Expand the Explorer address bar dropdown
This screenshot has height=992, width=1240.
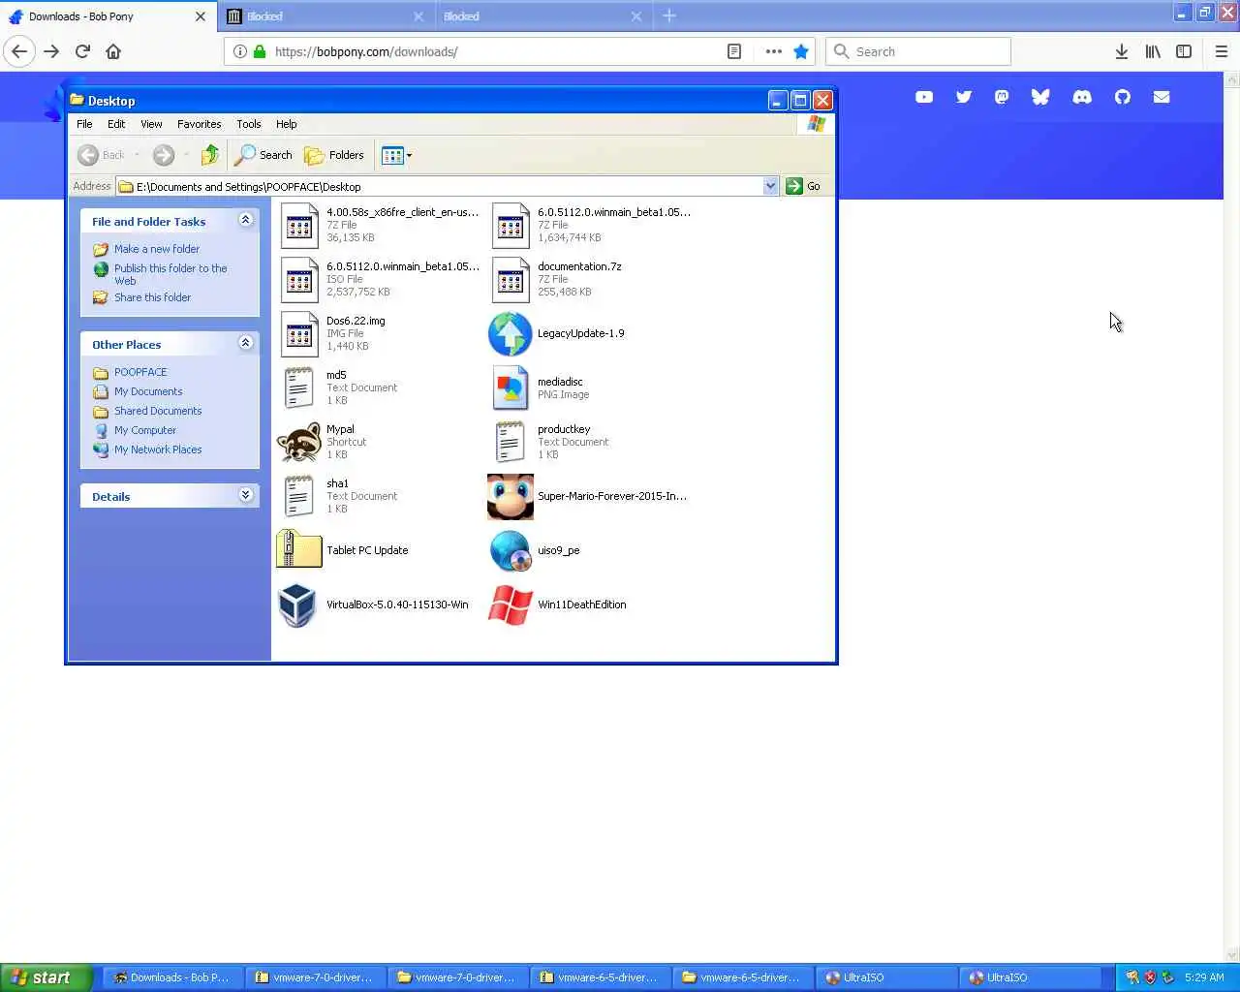point(771,186)
